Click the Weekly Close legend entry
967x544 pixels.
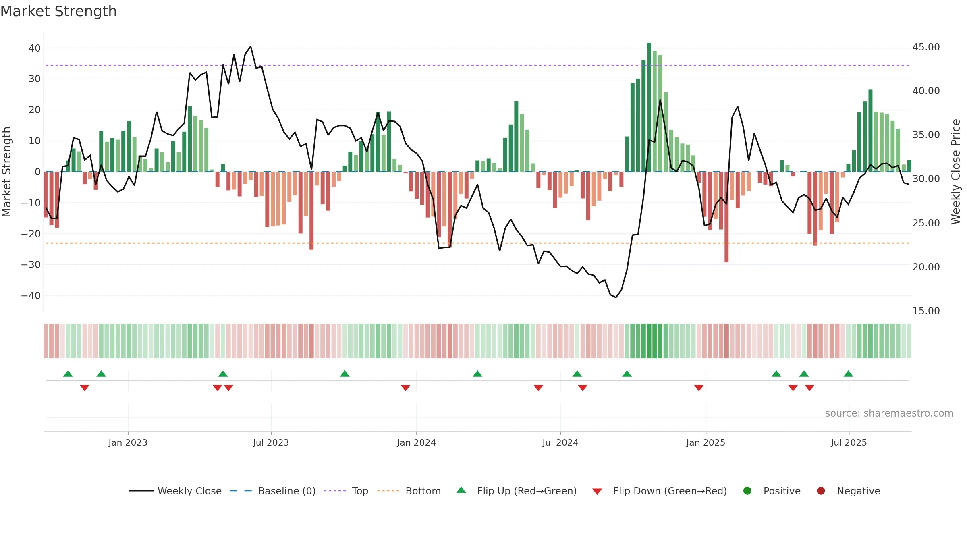(175, 491)
